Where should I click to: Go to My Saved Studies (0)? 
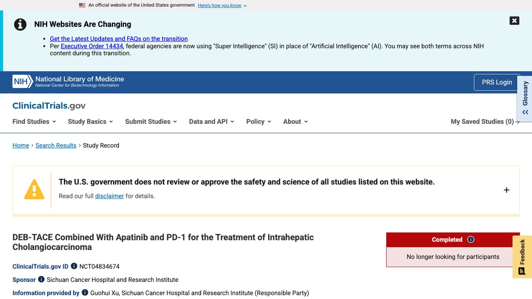pos(485,122)
